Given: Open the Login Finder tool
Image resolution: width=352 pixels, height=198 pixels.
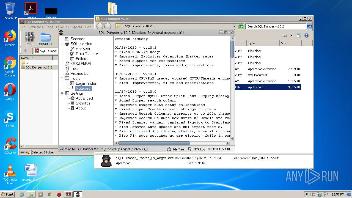Looking at the screenshot, I should pyautogui.click(x=86, y=83).
